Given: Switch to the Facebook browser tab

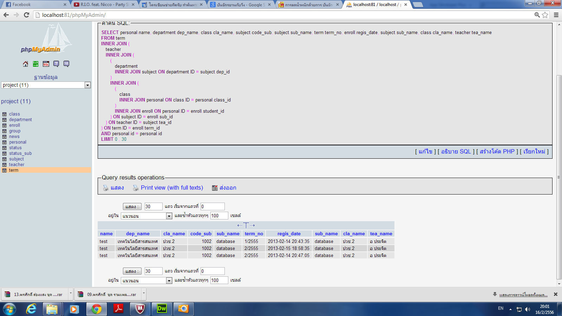Looking at the screenshot, I should click(x=35, y=5).
